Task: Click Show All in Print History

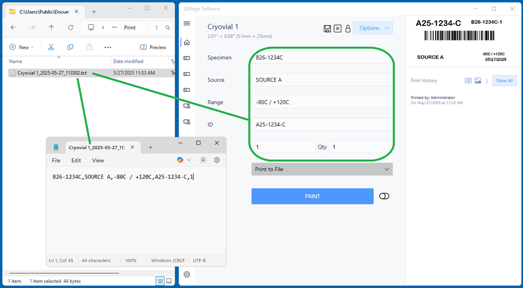Action: (x=504, y=81)
